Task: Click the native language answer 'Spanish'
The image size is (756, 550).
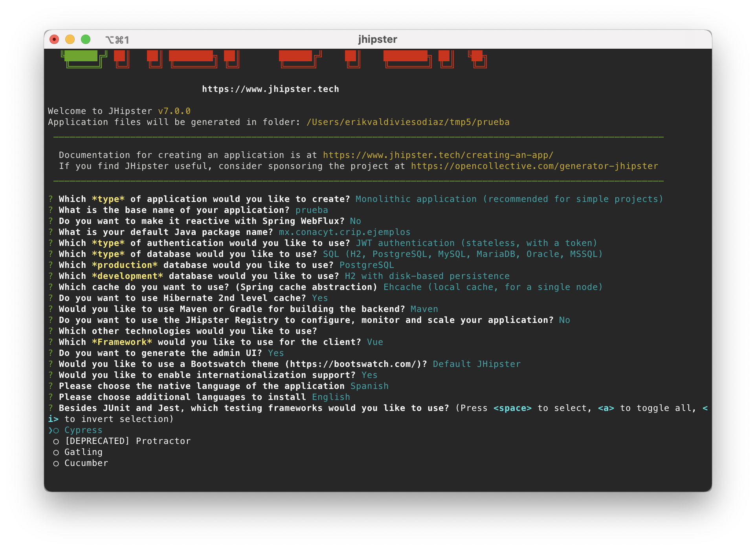Action: [x=369, y=386]
